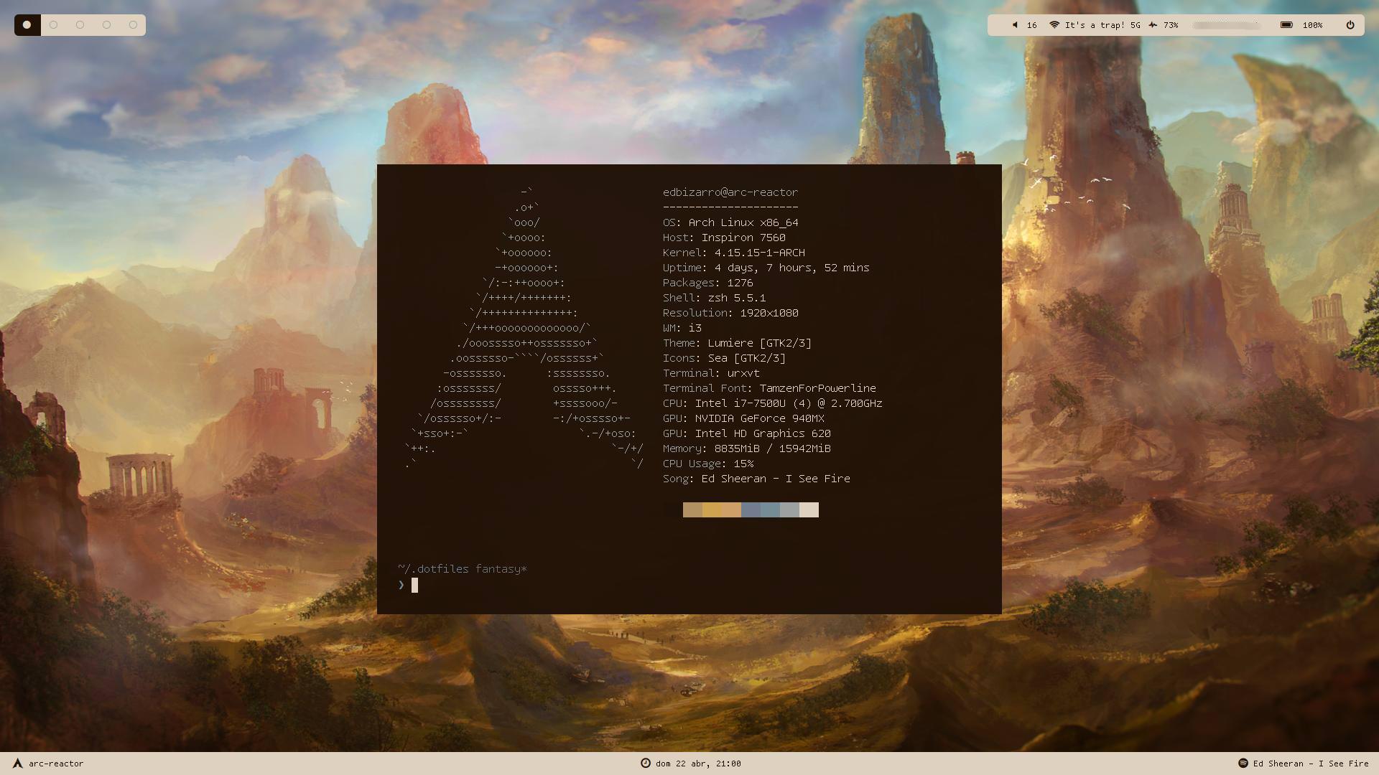Click the terminal prompt cursor
The image size is (1379, 775).
point(414,586)
